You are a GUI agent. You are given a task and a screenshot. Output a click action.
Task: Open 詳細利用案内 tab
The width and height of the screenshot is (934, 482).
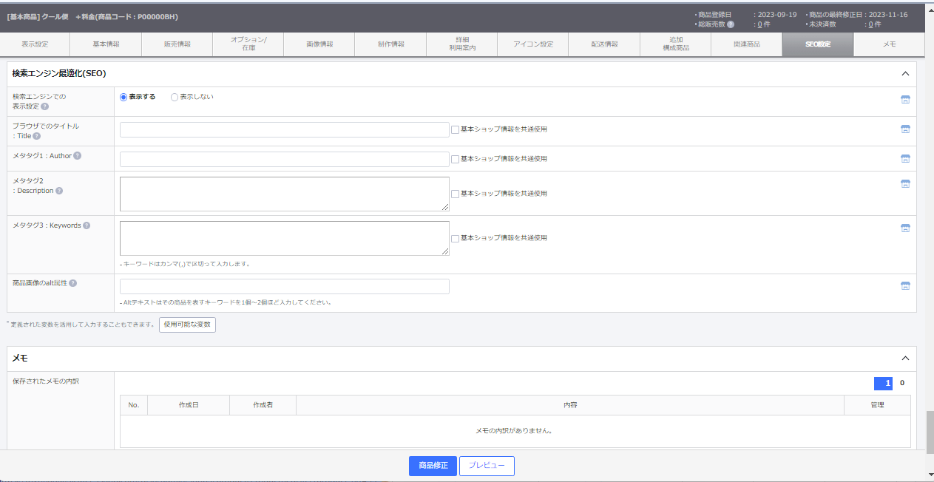[x=462, y=44]
